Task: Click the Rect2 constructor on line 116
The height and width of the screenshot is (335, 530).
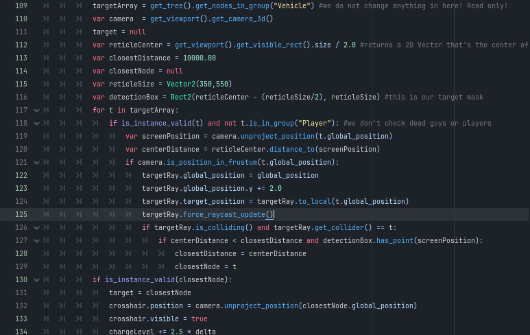Action: [x=182, y=97]
